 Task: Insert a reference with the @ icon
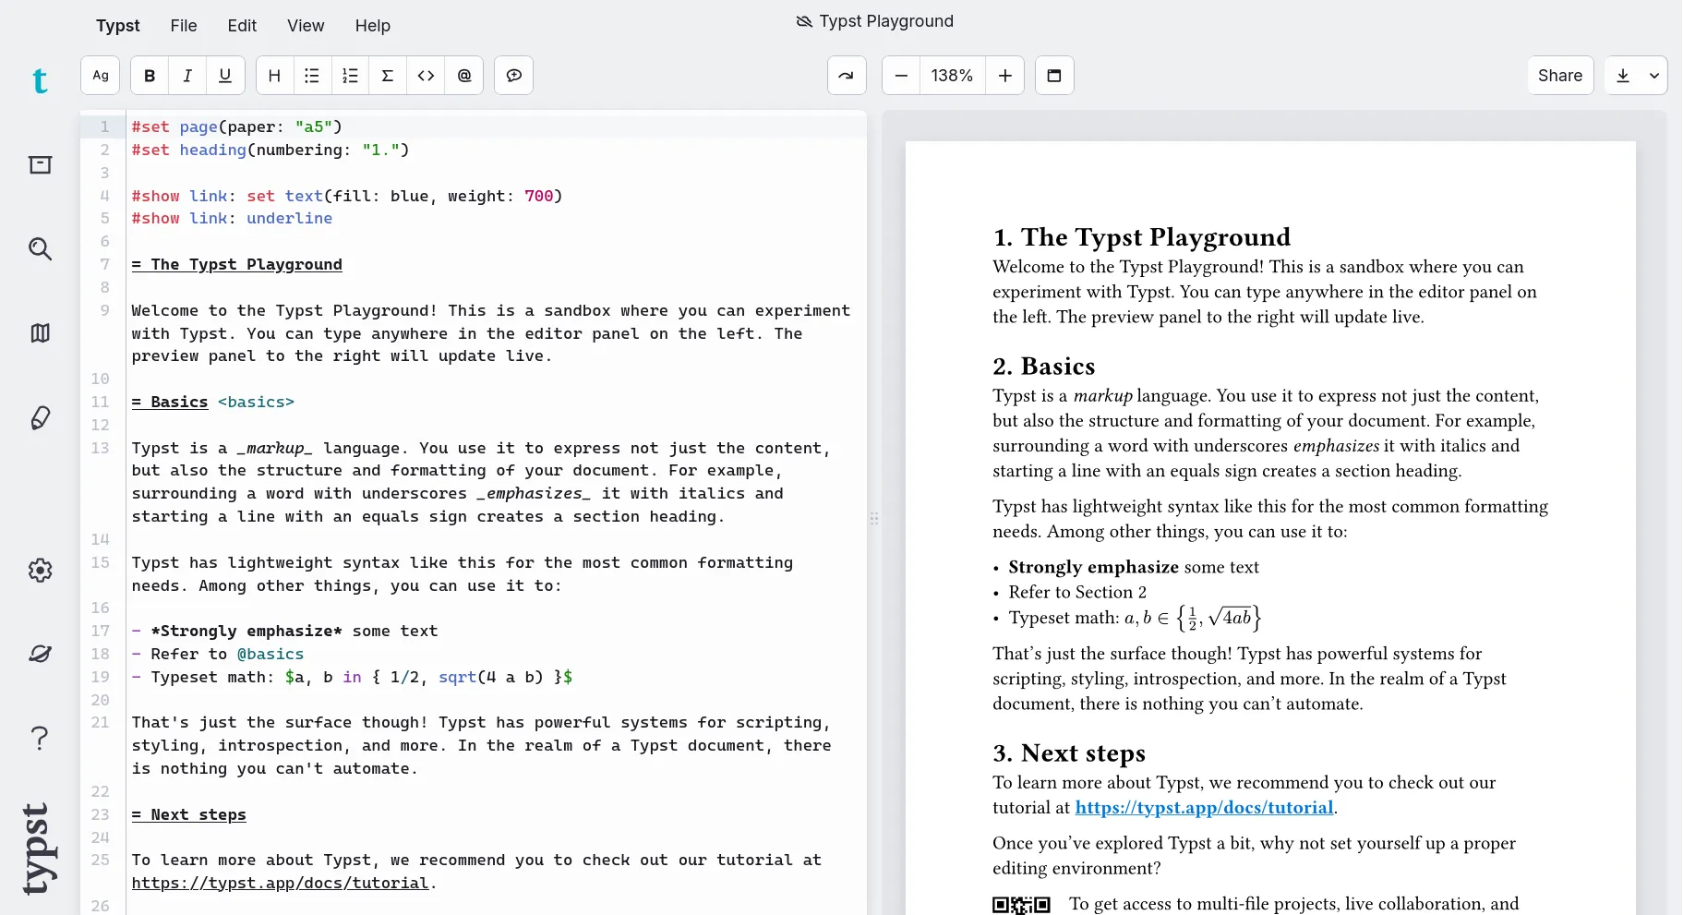(x=464, y=76)
